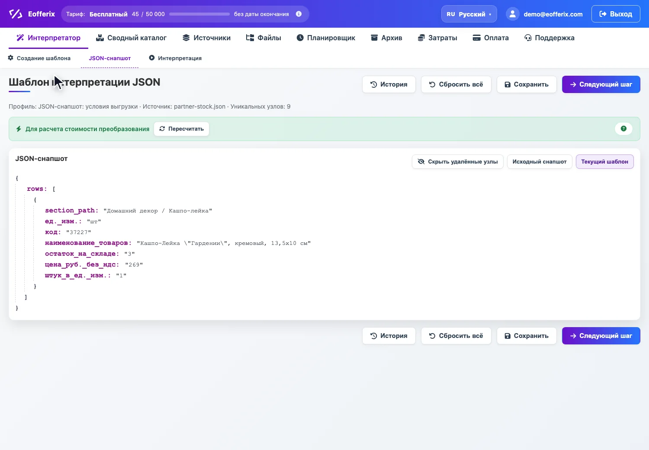Open the Архив tab
This screenshot has height=450, width=649.
386,38
